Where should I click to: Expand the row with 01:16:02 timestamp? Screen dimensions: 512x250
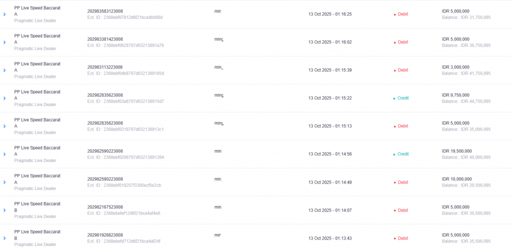point(4,42)
